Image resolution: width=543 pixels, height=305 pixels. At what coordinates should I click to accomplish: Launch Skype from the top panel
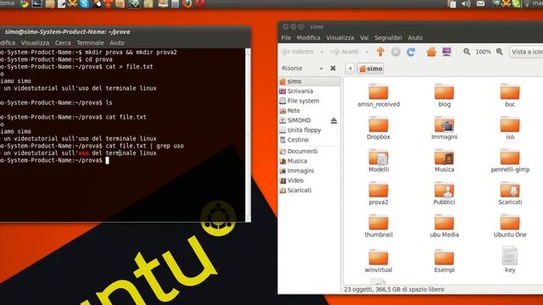click(84, 3)
